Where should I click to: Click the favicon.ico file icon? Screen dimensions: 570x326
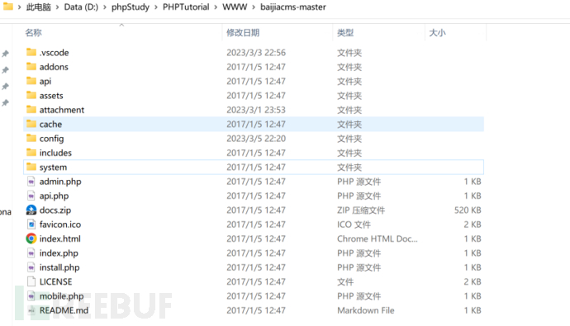click(x=31, y=224)
